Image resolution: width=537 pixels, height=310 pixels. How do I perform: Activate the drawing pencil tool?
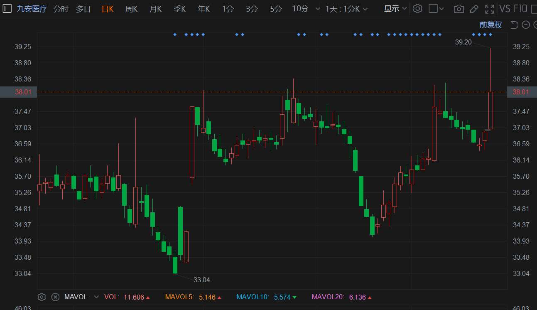point(474,9)
